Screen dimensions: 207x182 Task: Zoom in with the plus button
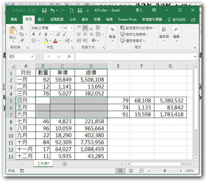181,171
